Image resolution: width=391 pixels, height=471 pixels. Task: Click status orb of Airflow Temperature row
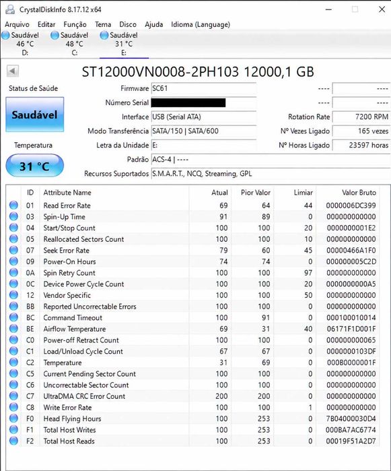click(13, 328)
